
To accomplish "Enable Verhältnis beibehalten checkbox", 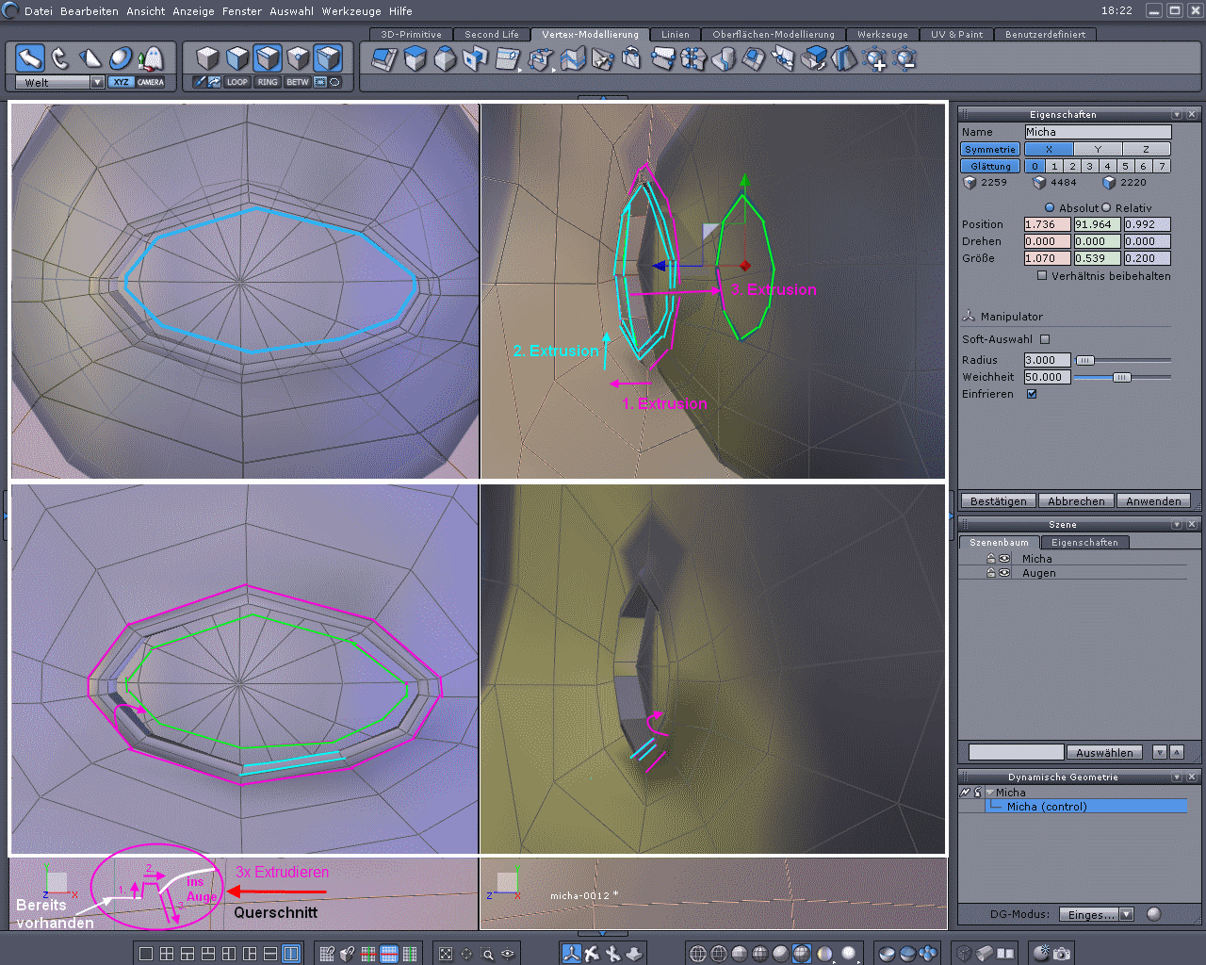I will tap(1042, 276).
